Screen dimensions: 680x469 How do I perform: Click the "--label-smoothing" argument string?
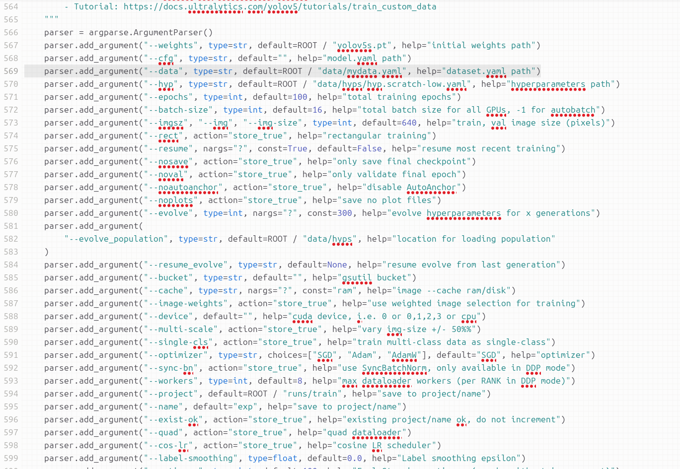point(191,458)
